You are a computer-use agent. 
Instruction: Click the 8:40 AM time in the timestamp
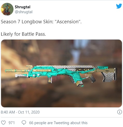click(8, 112)
